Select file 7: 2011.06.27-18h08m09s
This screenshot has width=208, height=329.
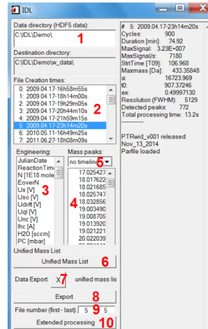coord(60,140)
